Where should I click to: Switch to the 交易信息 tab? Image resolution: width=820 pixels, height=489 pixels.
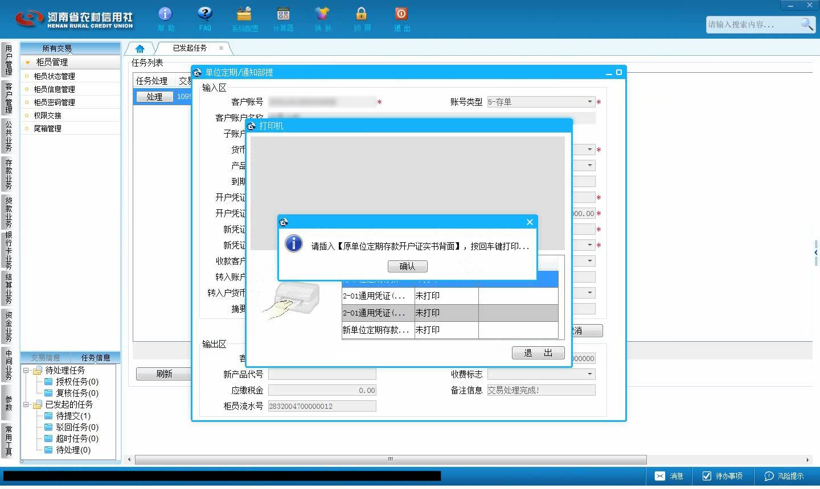pos(46,358)
